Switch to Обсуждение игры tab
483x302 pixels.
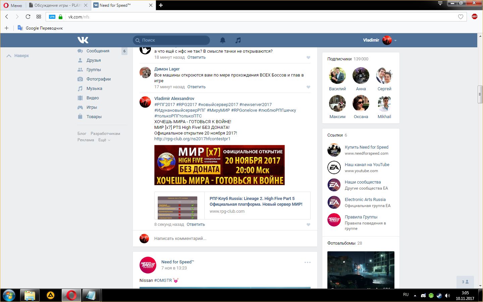coord(58,5)
